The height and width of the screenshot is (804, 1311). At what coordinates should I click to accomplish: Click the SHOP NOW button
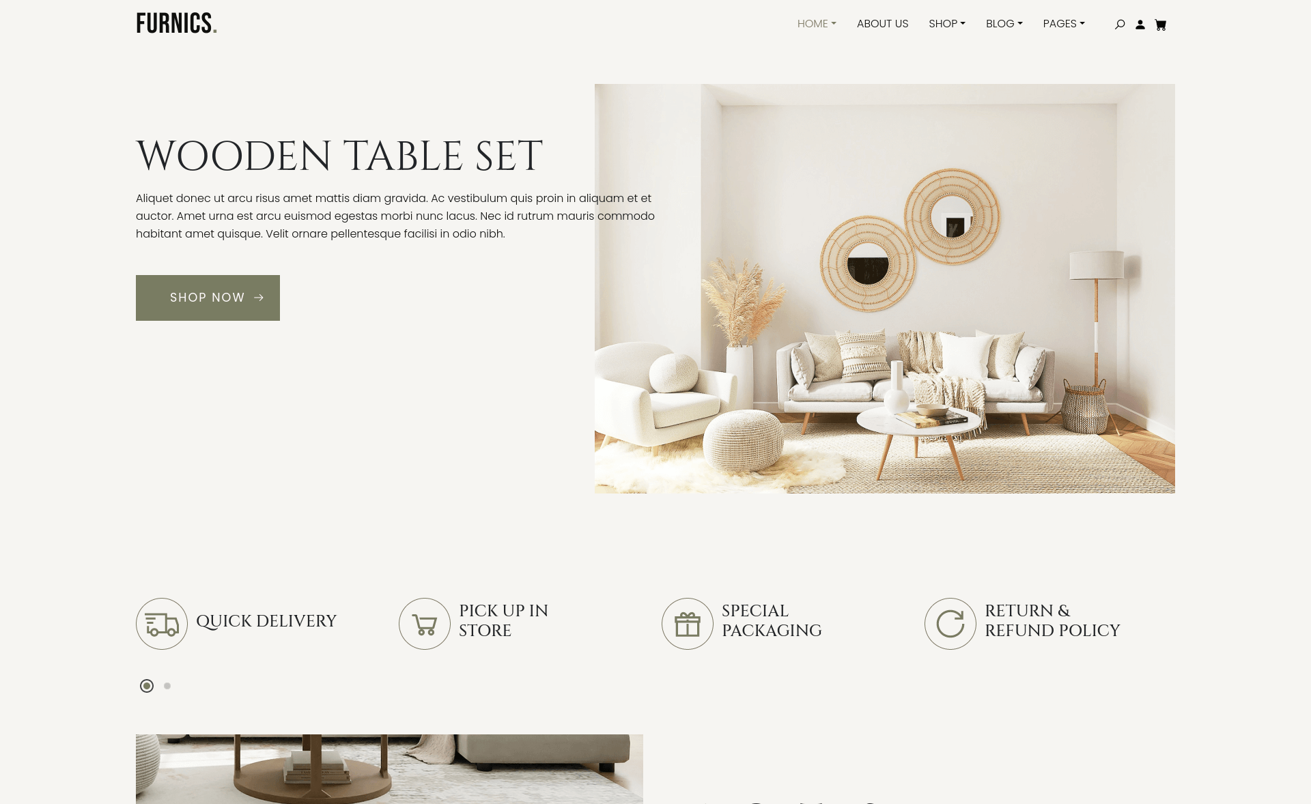(207, 298)
